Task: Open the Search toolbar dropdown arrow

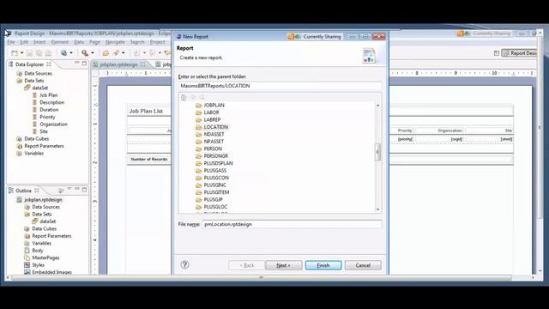Action: point(93,53)
